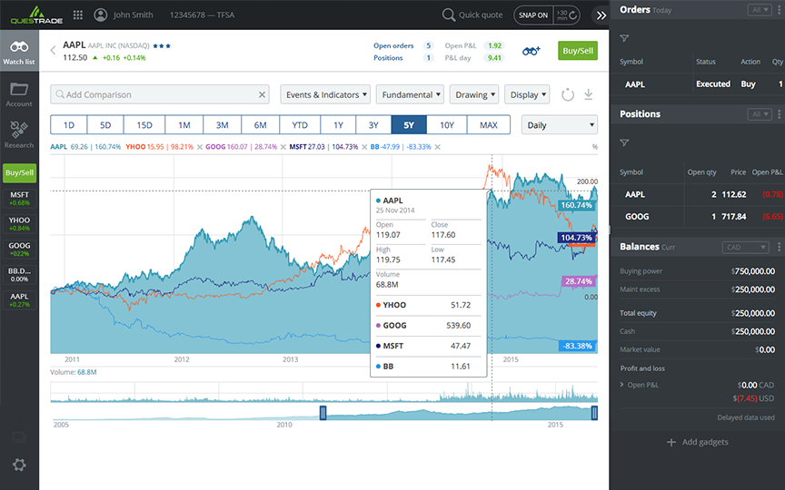The width and height of the screenshot is (785, 490).
Task: Select the GOOG row in Positions
Action: pyautogui.click(x=698, y=217)
